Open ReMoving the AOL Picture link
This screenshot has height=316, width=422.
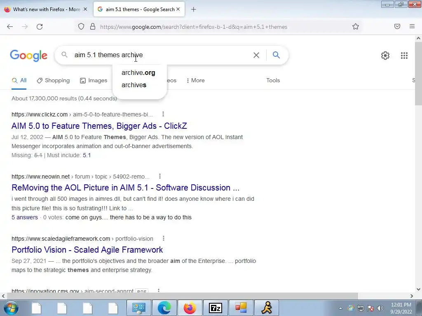click(125, 188)
